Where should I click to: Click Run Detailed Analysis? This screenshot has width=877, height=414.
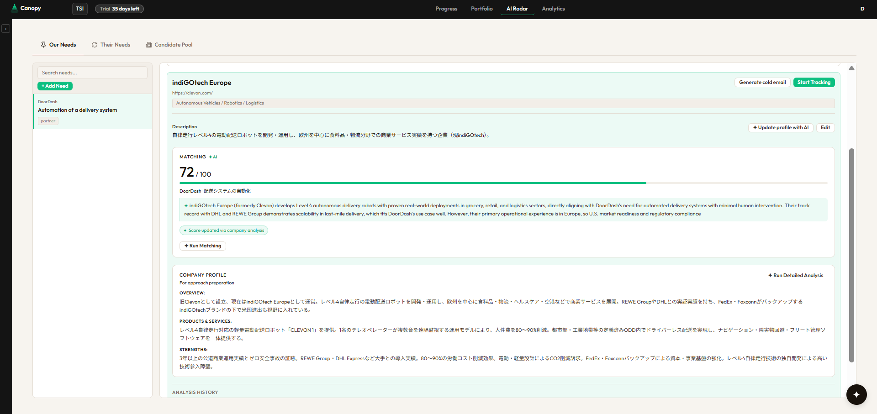click(796, 275)
